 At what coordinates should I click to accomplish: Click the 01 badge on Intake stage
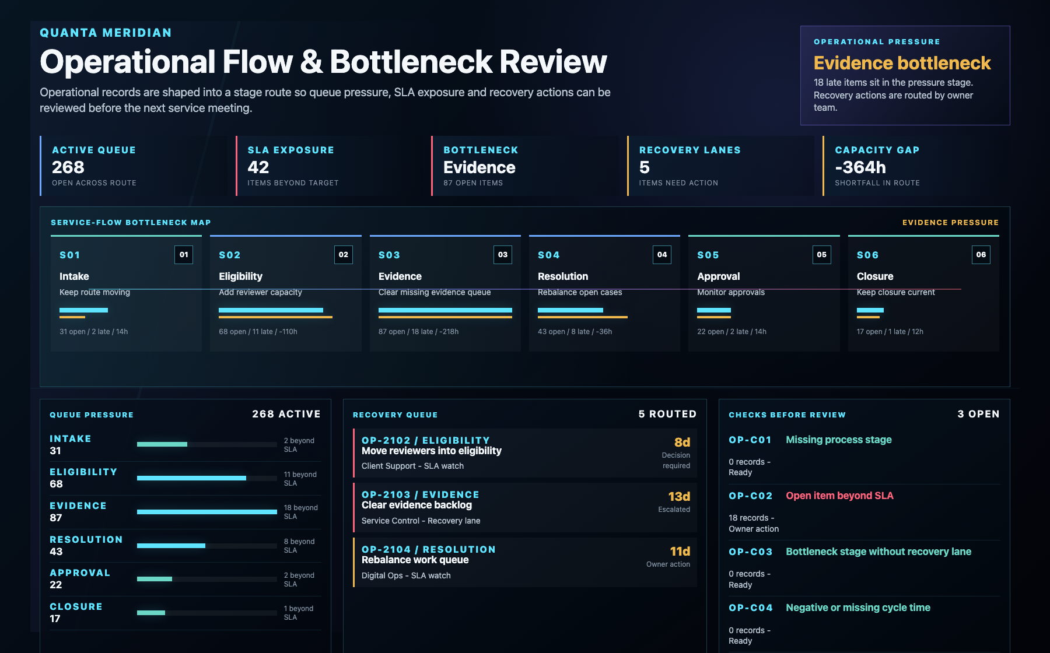[x=184, y=255]
